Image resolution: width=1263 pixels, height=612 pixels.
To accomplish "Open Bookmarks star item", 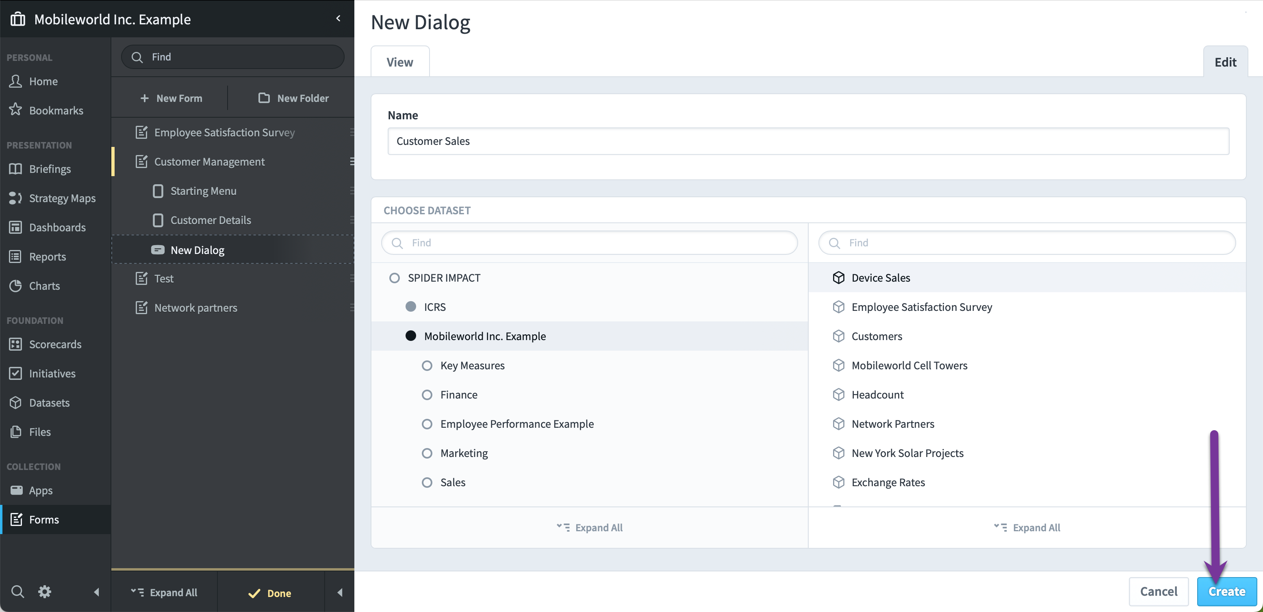I will pyautogui.click(x=55, y=110).
